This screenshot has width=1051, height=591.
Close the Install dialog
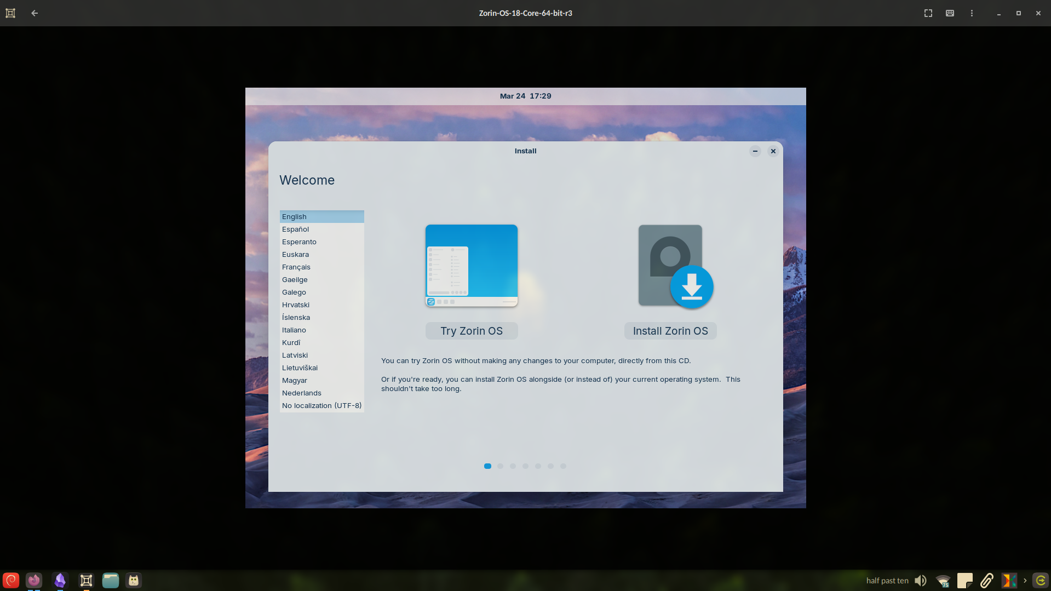coord(773,151)
